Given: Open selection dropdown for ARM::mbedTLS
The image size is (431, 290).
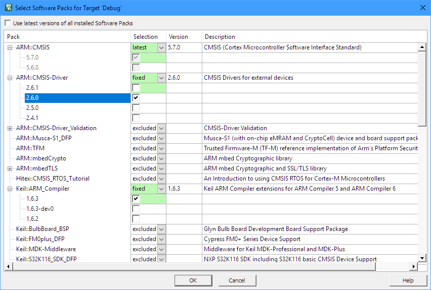Looking at the screenshot, I should click(x=162, y=168).
